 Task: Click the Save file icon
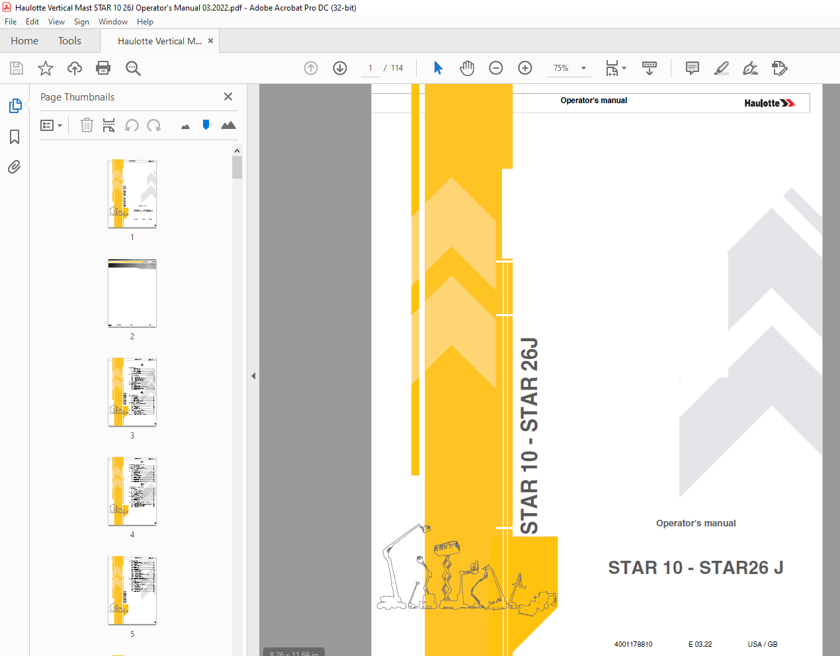tap(17, 68)
